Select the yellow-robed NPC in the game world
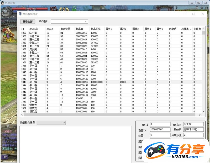This screenshot has width=210, height=163. point(8,35)
